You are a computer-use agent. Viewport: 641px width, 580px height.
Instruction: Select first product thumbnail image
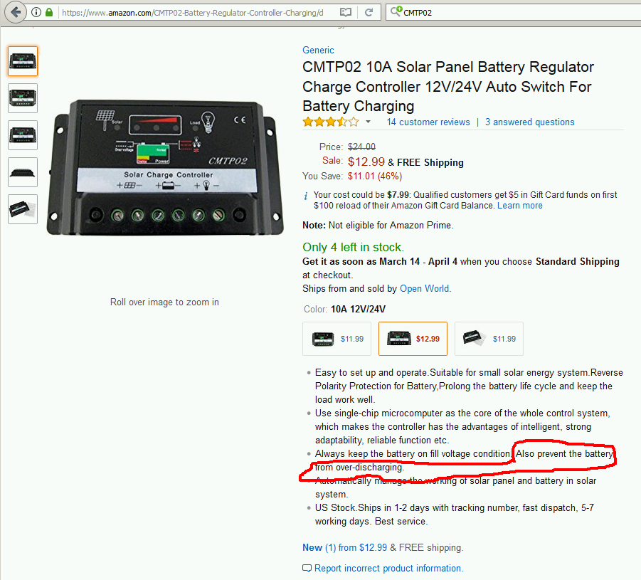point(23,61)
